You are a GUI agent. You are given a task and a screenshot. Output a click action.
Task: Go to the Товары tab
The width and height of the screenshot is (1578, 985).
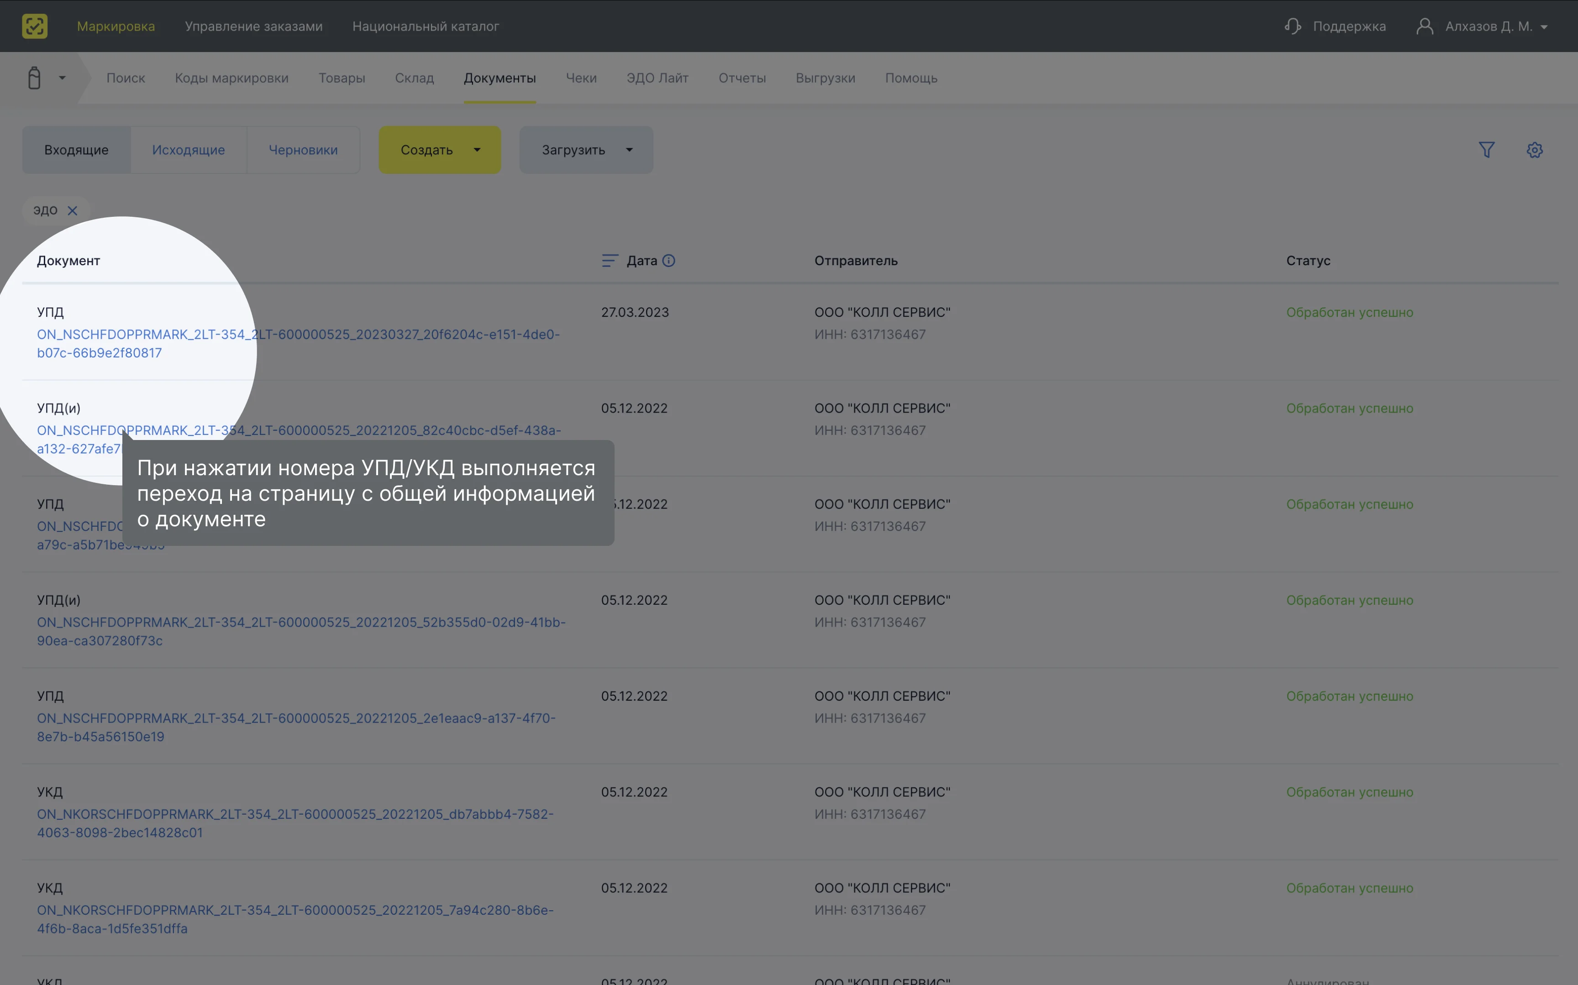342,78
